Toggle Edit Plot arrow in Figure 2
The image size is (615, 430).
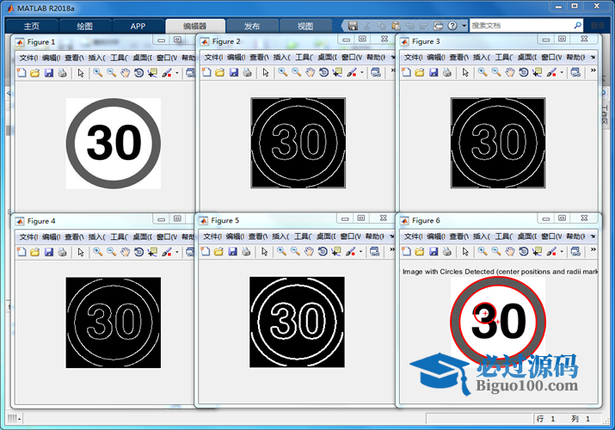click(x=264, y=73)
